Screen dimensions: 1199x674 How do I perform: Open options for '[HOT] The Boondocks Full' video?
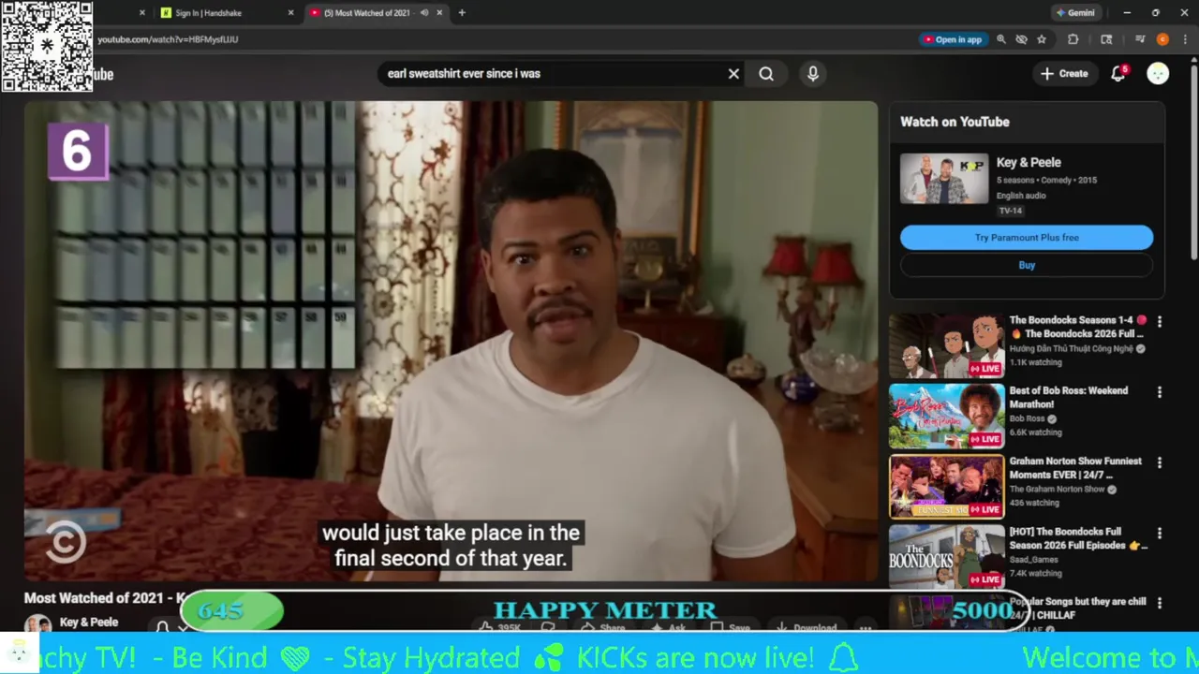click(x=1160, y=533)
